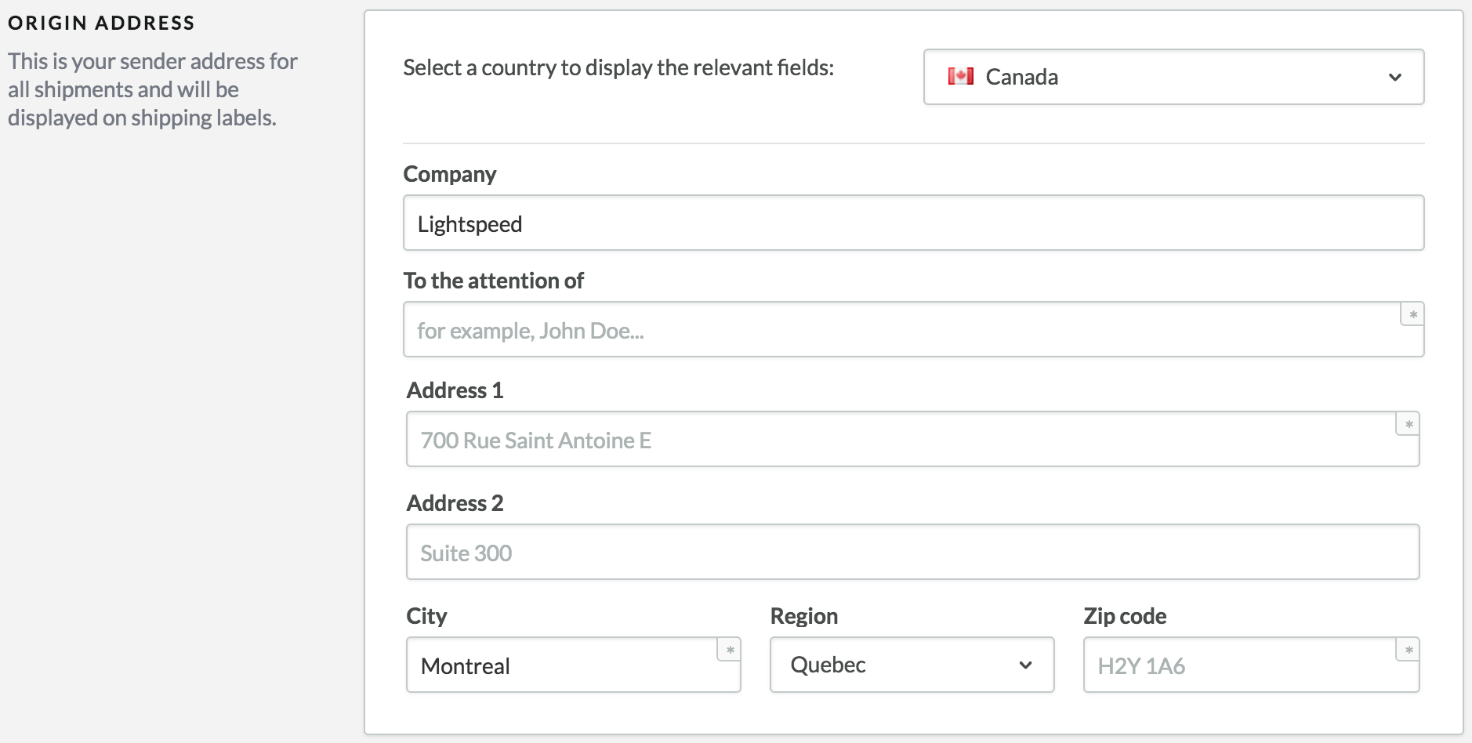Click the Canada flag icon
The image size is (1472, 743).
(960, 77)
